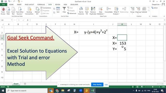The height and width of the screenshot is (93, 166).
Task: Click Hide link on sharing bar
Action: click(106, 84)
